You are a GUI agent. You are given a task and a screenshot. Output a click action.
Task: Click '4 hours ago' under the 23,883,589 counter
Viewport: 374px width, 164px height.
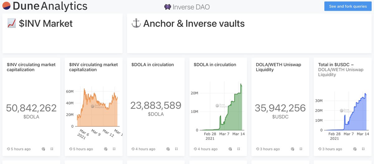(143, 149)
